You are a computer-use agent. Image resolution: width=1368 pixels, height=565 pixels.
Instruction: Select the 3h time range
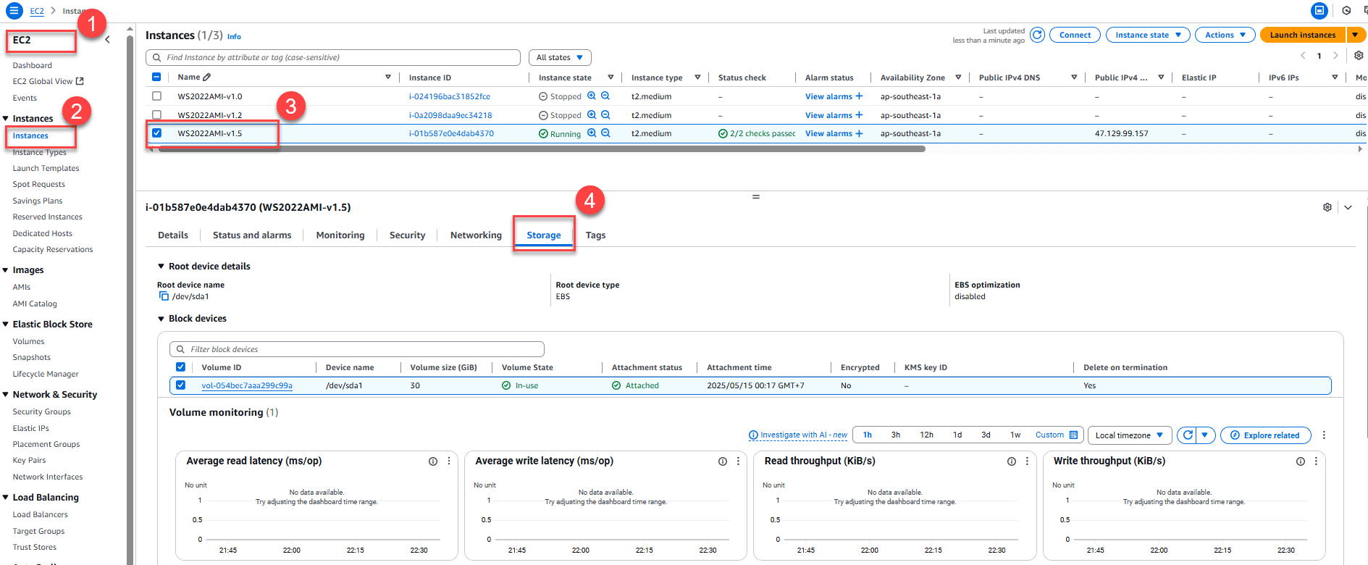coord(896,435)
